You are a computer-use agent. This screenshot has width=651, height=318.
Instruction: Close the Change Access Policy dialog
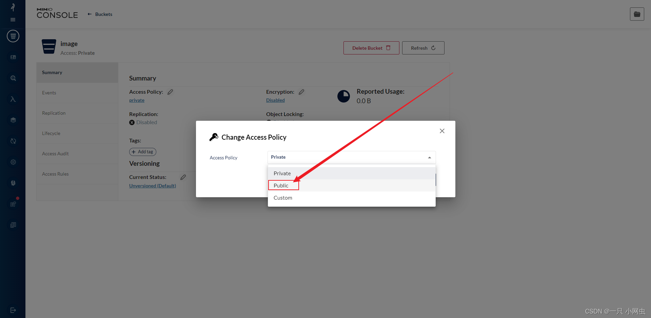[442, 131]
